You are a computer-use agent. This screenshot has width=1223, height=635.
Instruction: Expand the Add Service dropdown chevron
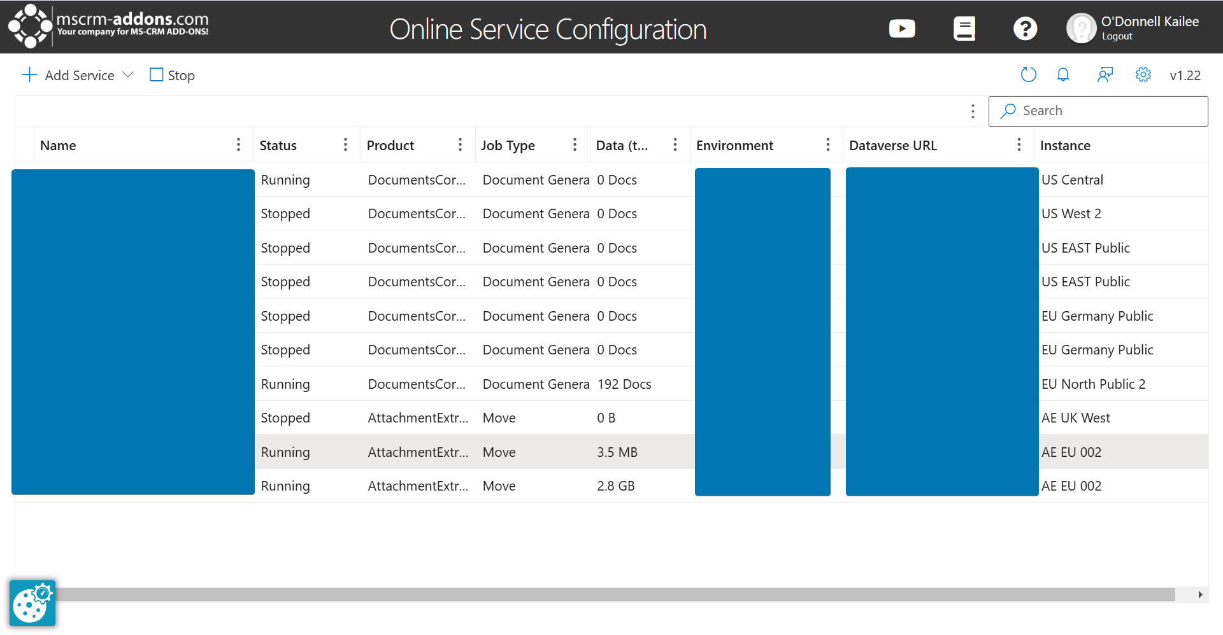tap(128, 75)
